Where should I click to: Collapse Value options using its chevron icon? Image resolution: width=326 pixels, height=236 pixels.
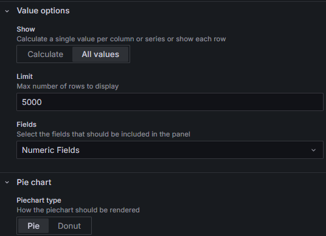click(x=7, y=11)
